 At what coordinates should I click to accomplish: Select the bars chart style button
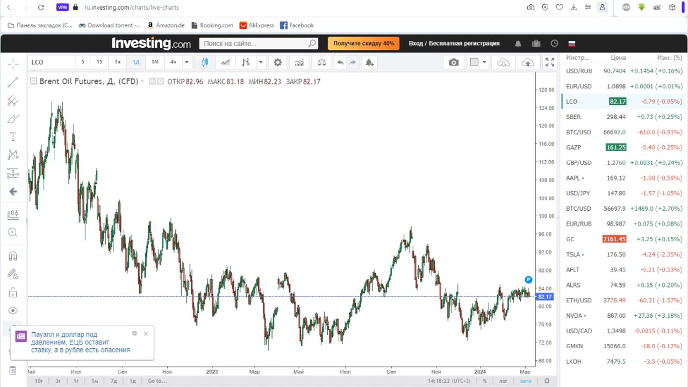pyautogui.click(x=246, y=62)
